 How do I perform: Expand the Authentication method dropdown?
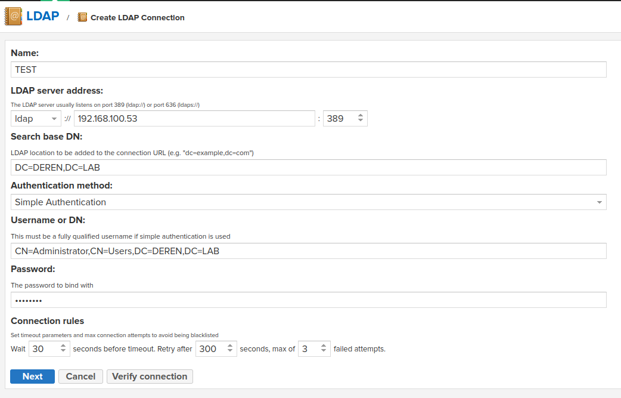(x=309, y=202)
